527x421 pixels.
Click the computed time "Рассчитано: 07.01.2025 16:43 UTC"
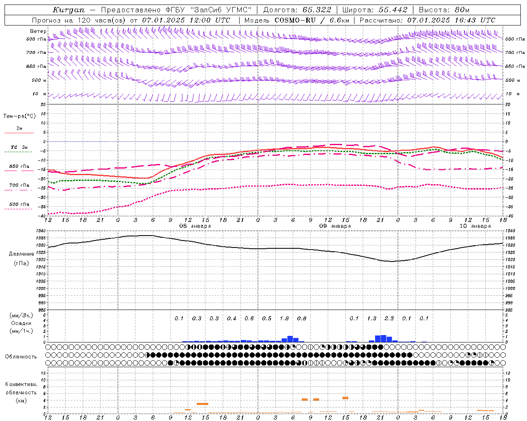pyautogui.click(x=427, y=20)
